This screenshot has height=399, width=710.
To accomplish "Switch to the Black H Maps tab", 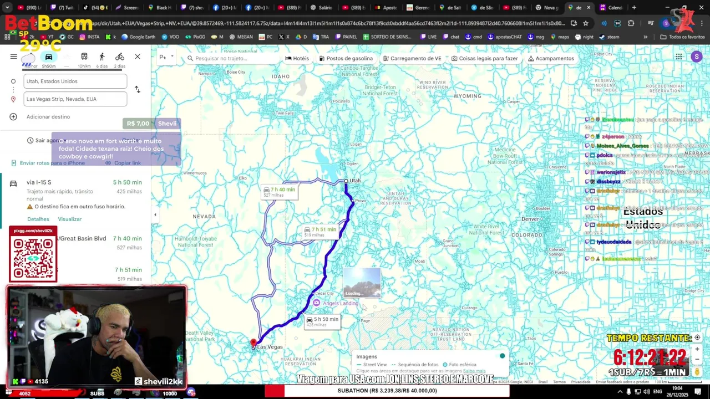I will [x=161, y=8].
